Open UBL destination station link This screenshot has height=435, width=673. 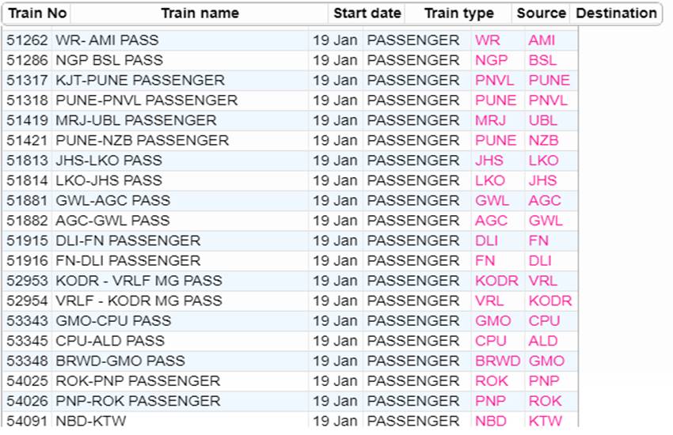(x=543, y=120)
